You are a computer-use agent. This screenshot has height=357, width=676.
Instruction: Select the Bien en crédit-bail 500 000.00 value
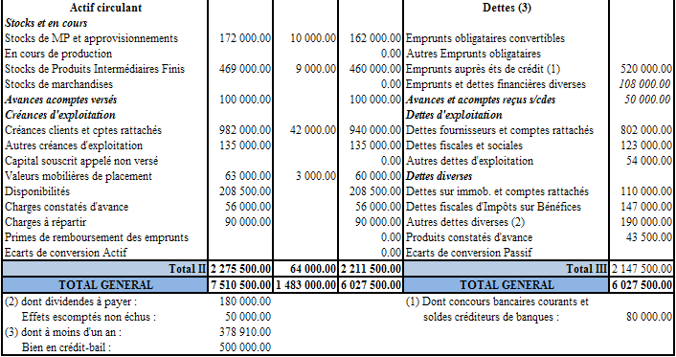point(245,347)
